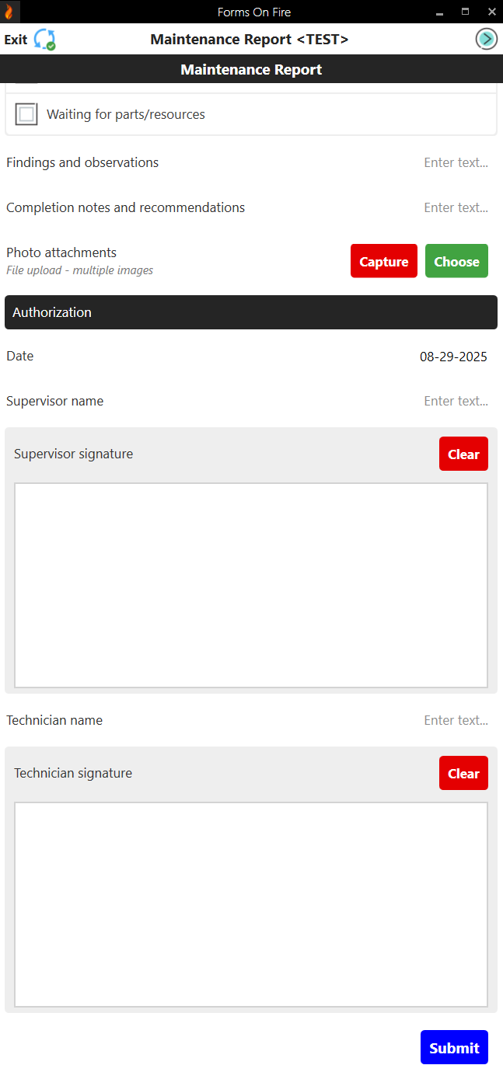Click Exit to leave the form
This screenshot has height=1079, width=503.
(15, 39)
